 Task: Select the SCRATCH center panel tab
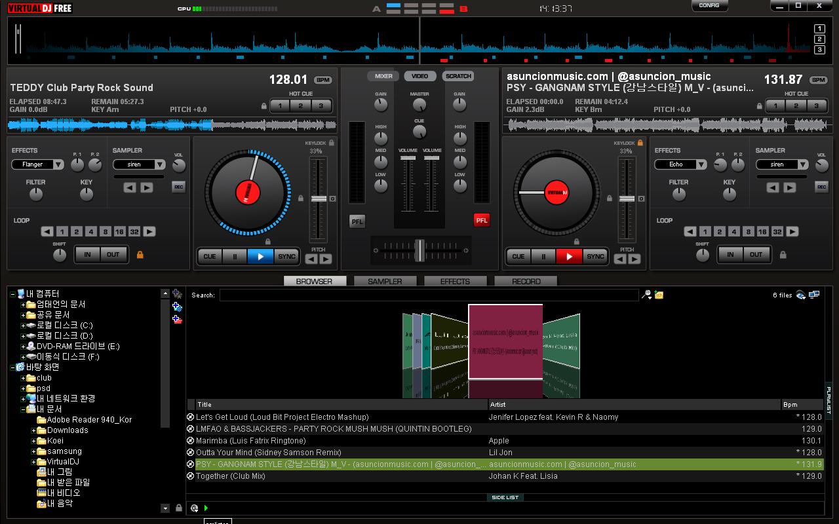pos(458,76)
